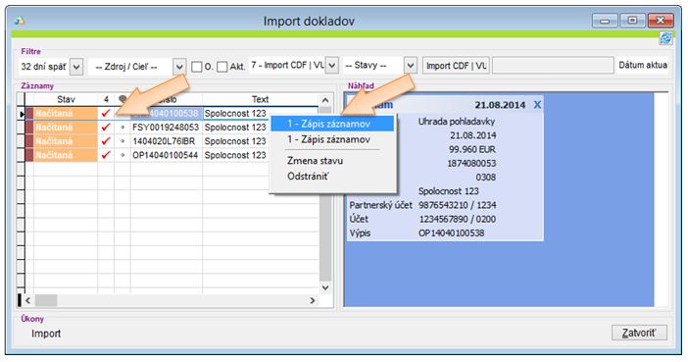Click 'Spolocnost 123' in the FSY0019248053 row
The image size is (688, 362).
(235, 128)
